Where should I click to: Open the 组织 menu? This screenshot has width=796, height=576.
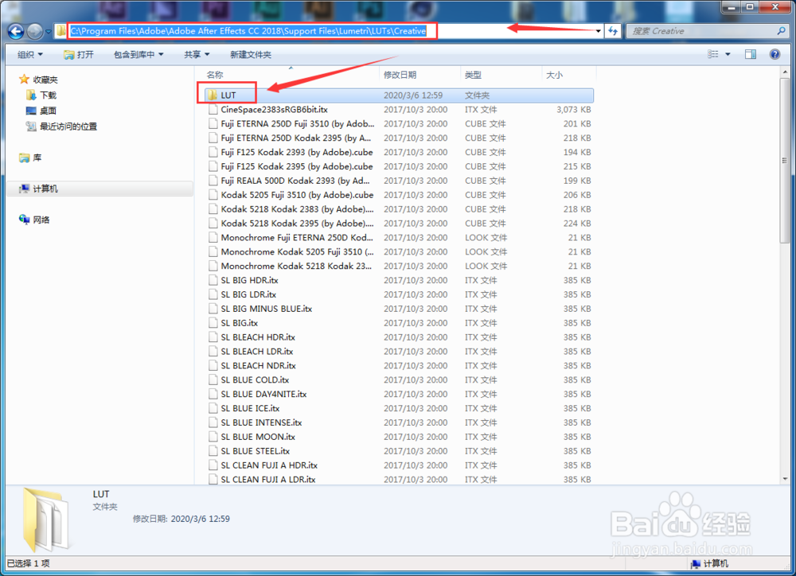pos(30,54)
